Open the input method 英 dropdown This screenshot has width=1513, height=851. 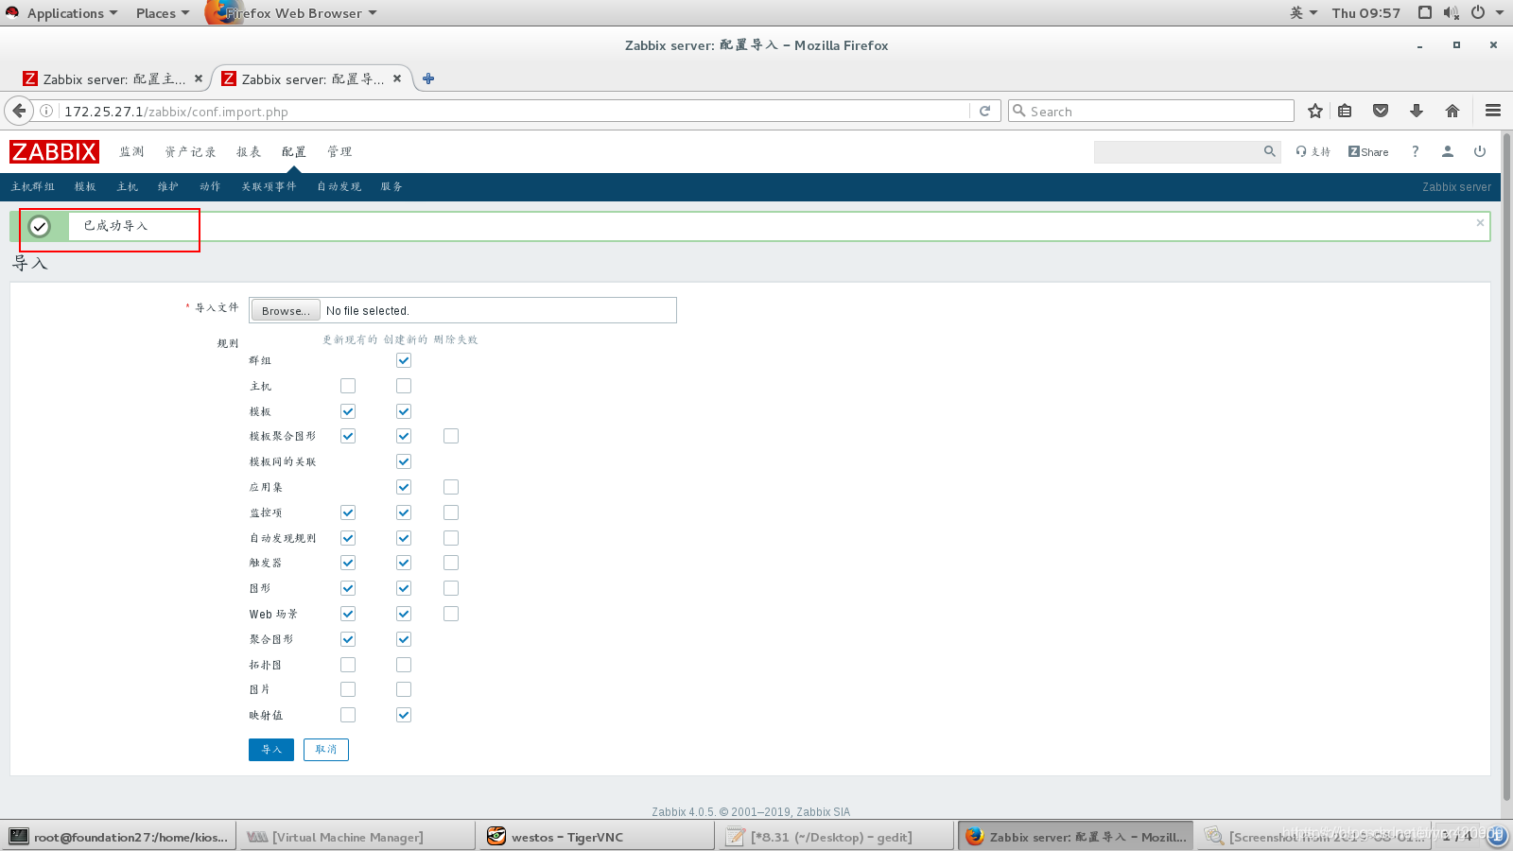(1303, 12)
